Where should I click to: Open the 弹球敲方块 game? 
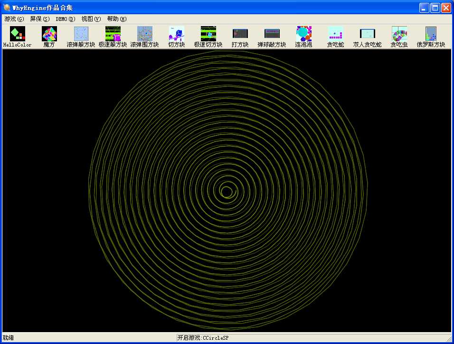[272, 34]
